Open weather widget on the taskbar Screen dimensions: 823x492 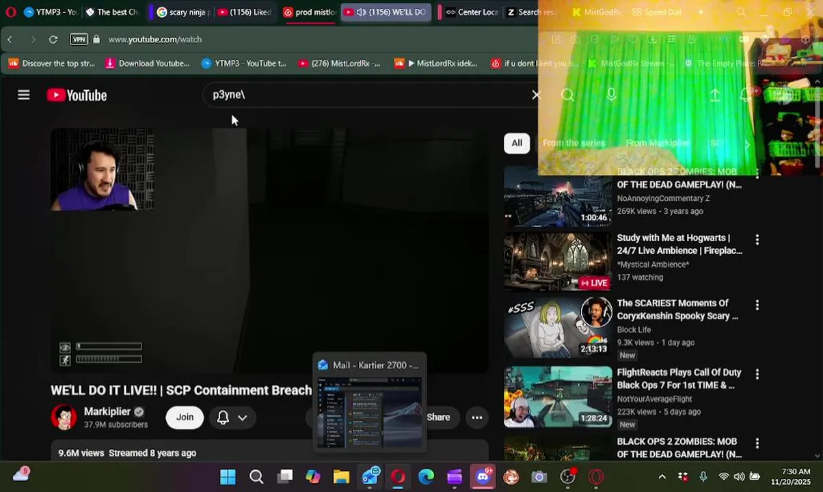(x=21, y=475)
